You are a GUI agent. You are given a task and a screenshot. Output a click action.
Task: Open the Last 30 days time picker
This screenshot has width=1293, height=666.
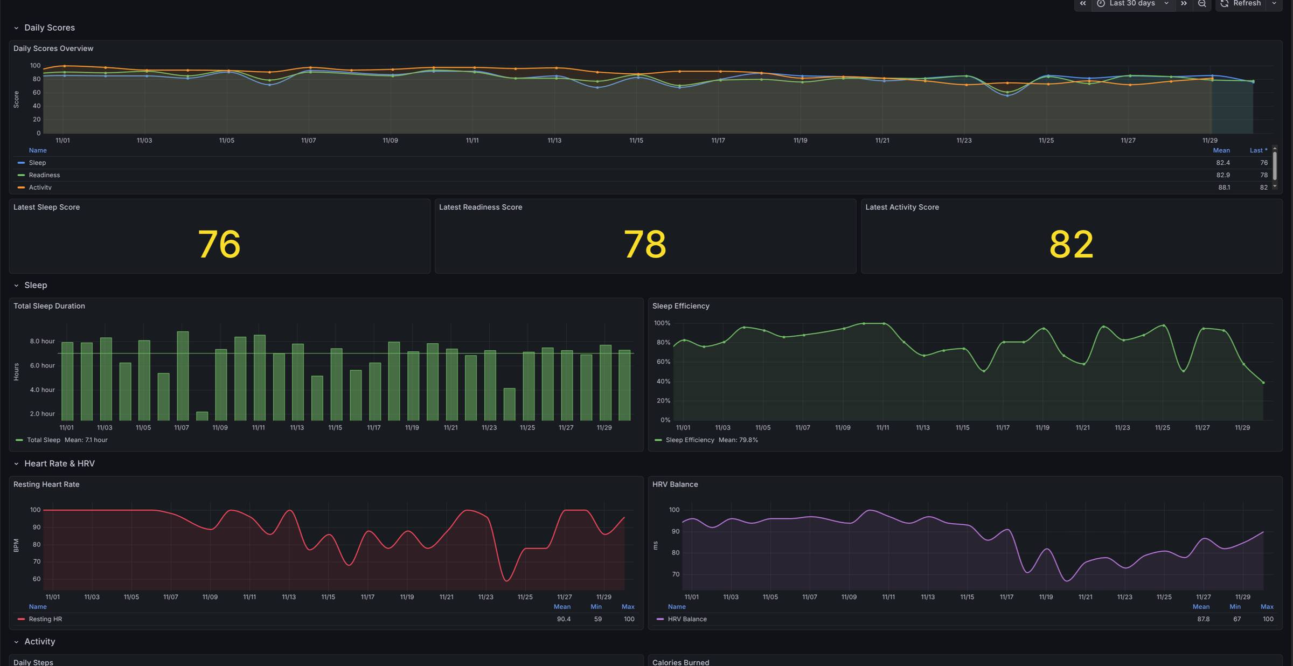coord(1131,4)
